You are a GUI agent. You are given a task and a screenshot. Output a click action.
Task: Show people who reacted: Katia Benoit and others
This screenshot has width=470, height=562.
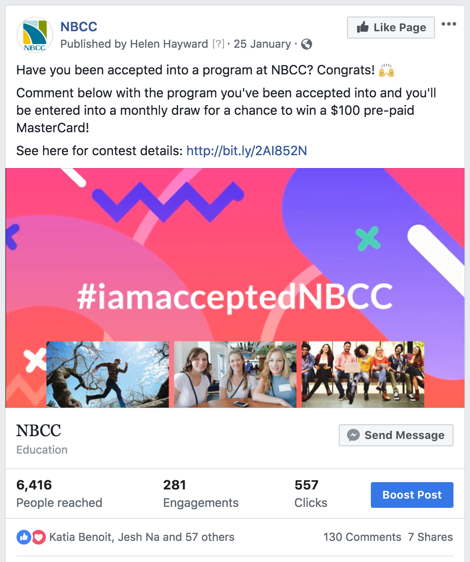pyautogui.click(x=141, y=537)
